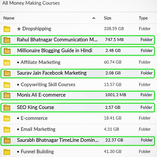Click Folder type in Affiliate Marketing row

tap(145, 62)
